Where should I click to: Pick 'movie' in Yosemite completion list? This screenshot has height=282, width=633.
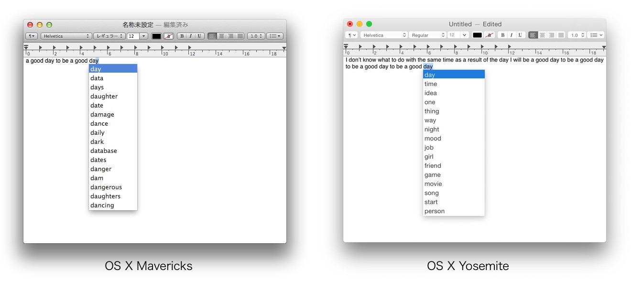point(454,184)
